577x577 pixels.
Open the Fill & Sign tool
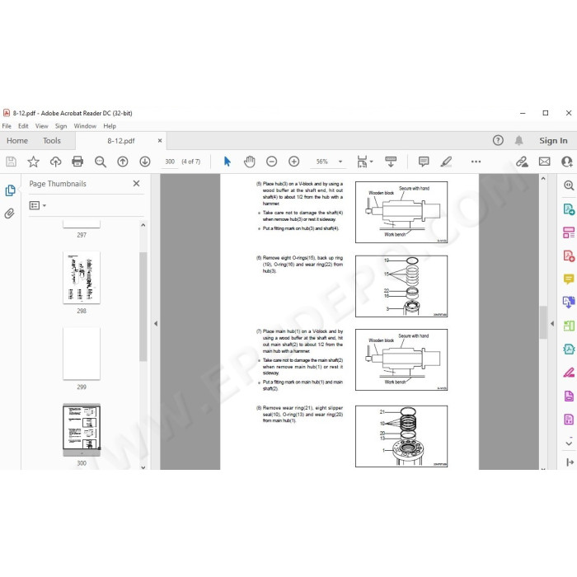[569, 373]
